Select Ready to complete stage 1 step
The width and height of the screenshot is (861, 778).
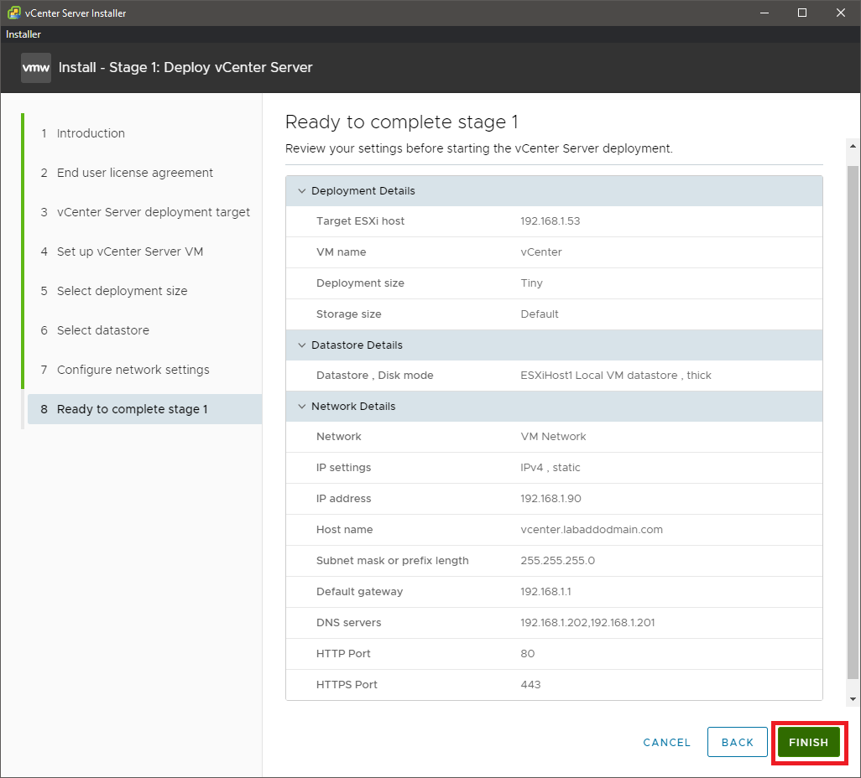click(132, 409)
